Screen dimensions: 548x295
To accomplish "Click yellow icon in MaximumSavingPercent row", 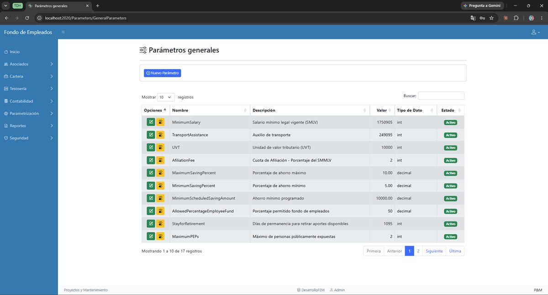I will point(160,173).
